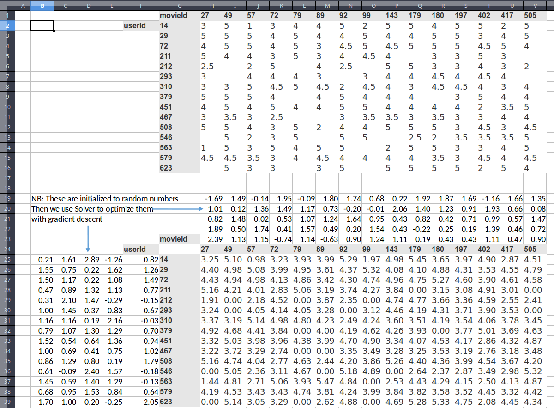Select the cell showing 2.39
The image size is (554, 408).
pos(212,239)
